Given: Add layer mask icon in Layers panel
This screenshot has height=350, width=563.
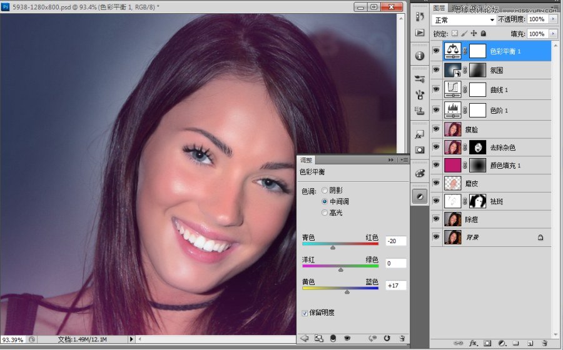Looking at the screenshot, I should pyautogui.click(x=487, y=343).
